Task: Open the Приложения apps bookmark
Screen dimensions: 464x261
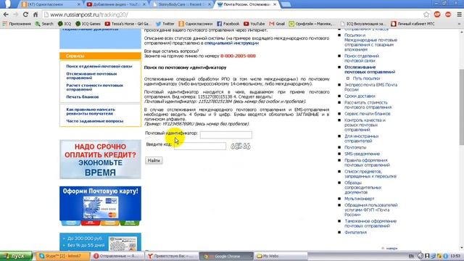Action: pyautogui.click(x=17, y=24)
